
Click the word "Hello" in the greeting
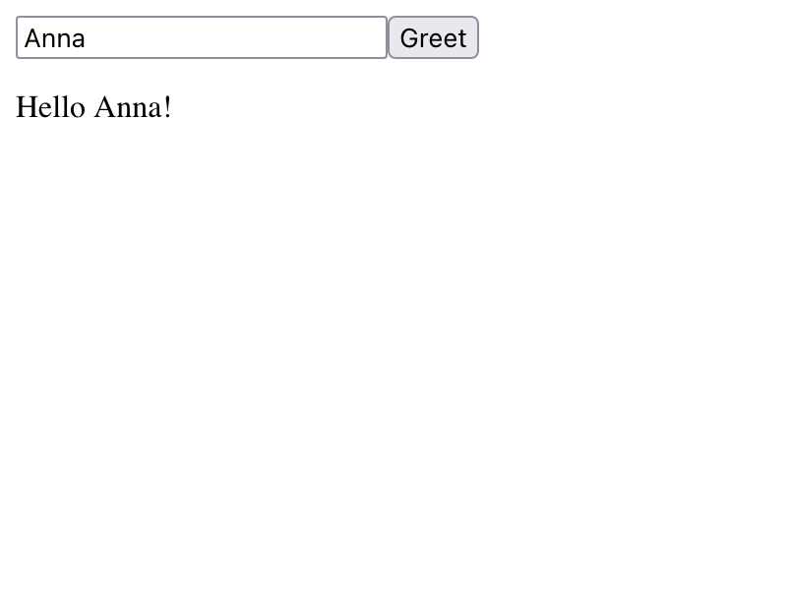[51, 106]
